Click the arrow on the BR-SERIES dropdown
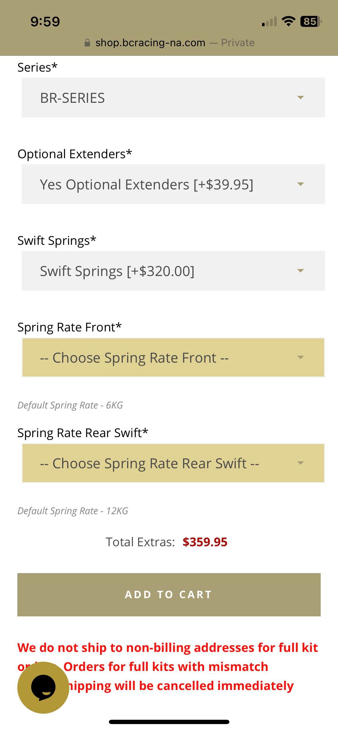The width and height of the screenshot is (338, 731). pos(300,98)
